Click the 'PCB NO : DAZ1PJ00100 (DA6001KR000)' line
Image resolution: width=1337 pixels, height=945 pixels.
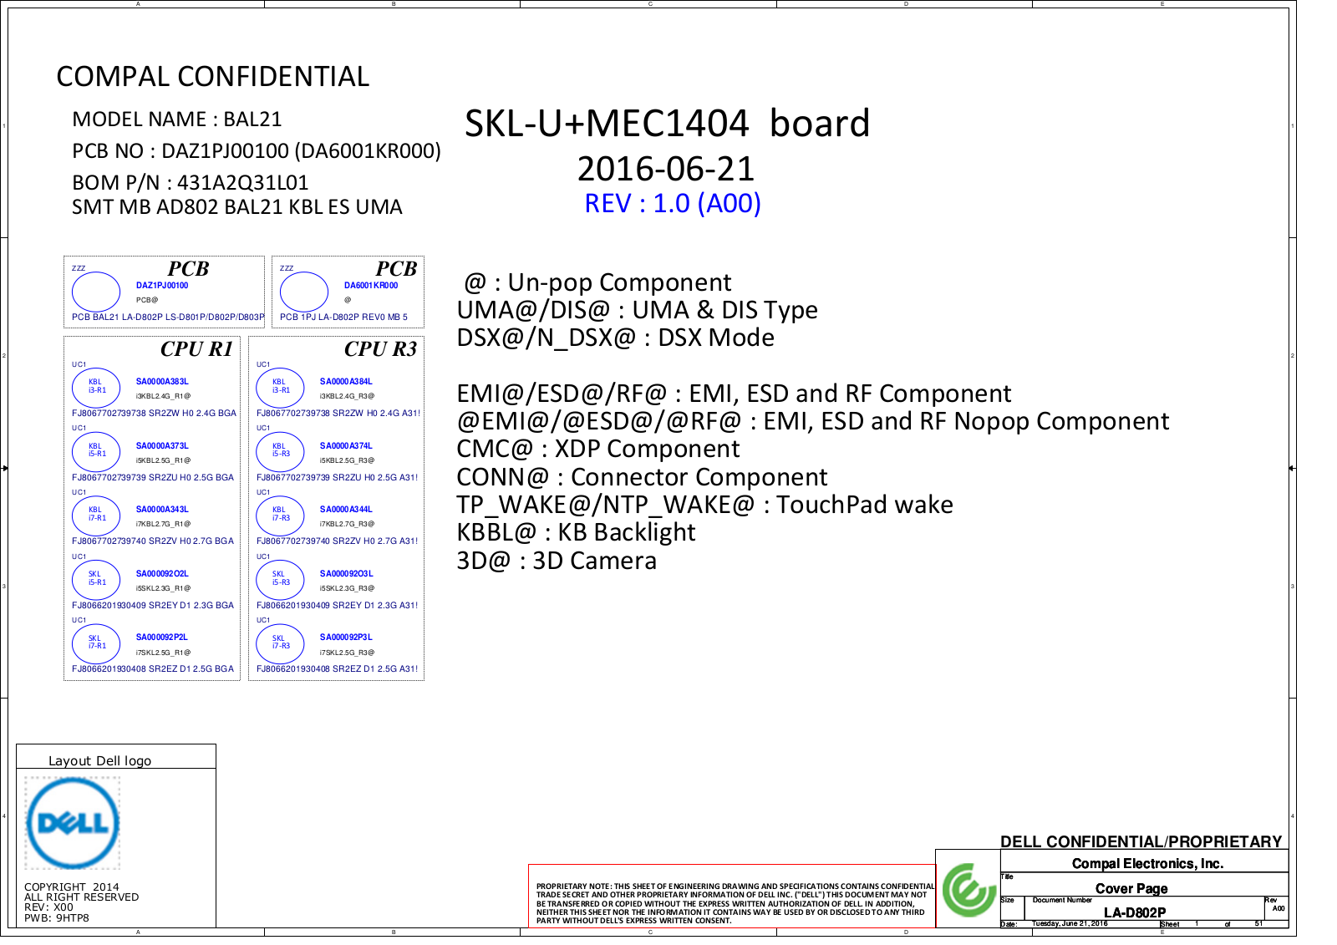pyautogui.click(x=257, y=151)
